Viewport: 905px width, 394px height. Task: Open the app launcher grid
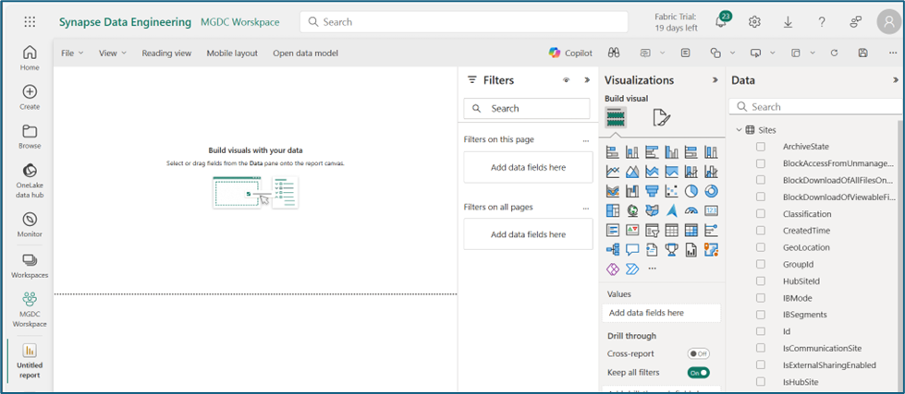(x=30, y=22)
